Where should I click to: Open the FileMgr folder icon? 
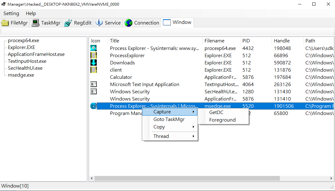[5, 23]
